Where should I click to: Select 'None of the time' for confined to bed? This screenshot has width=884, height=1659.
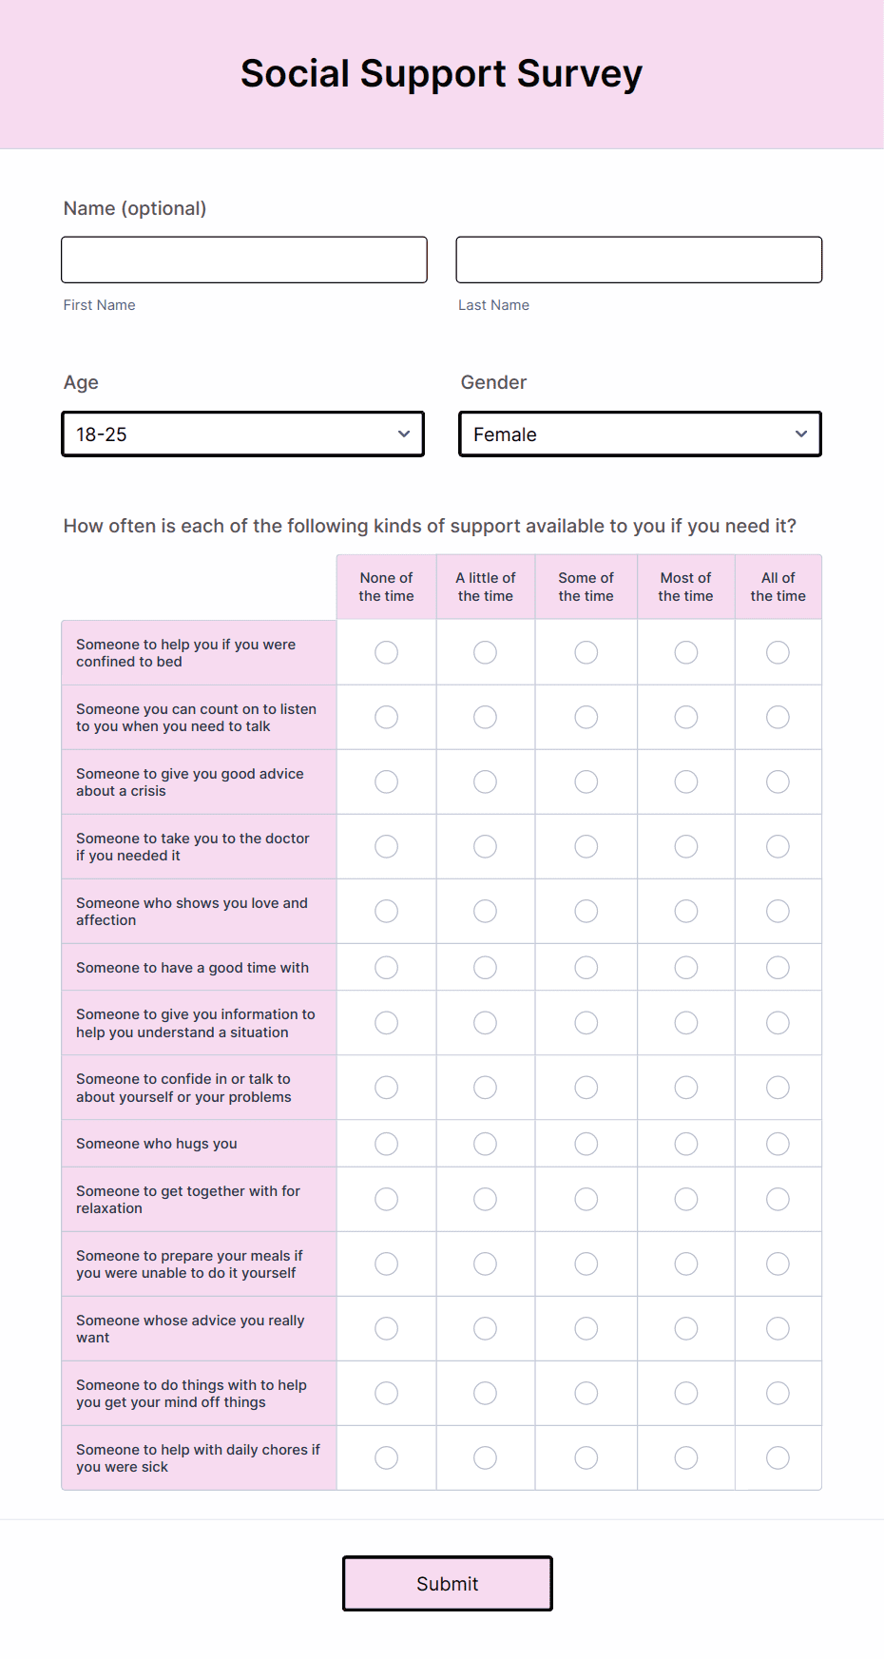pos(386,652)
